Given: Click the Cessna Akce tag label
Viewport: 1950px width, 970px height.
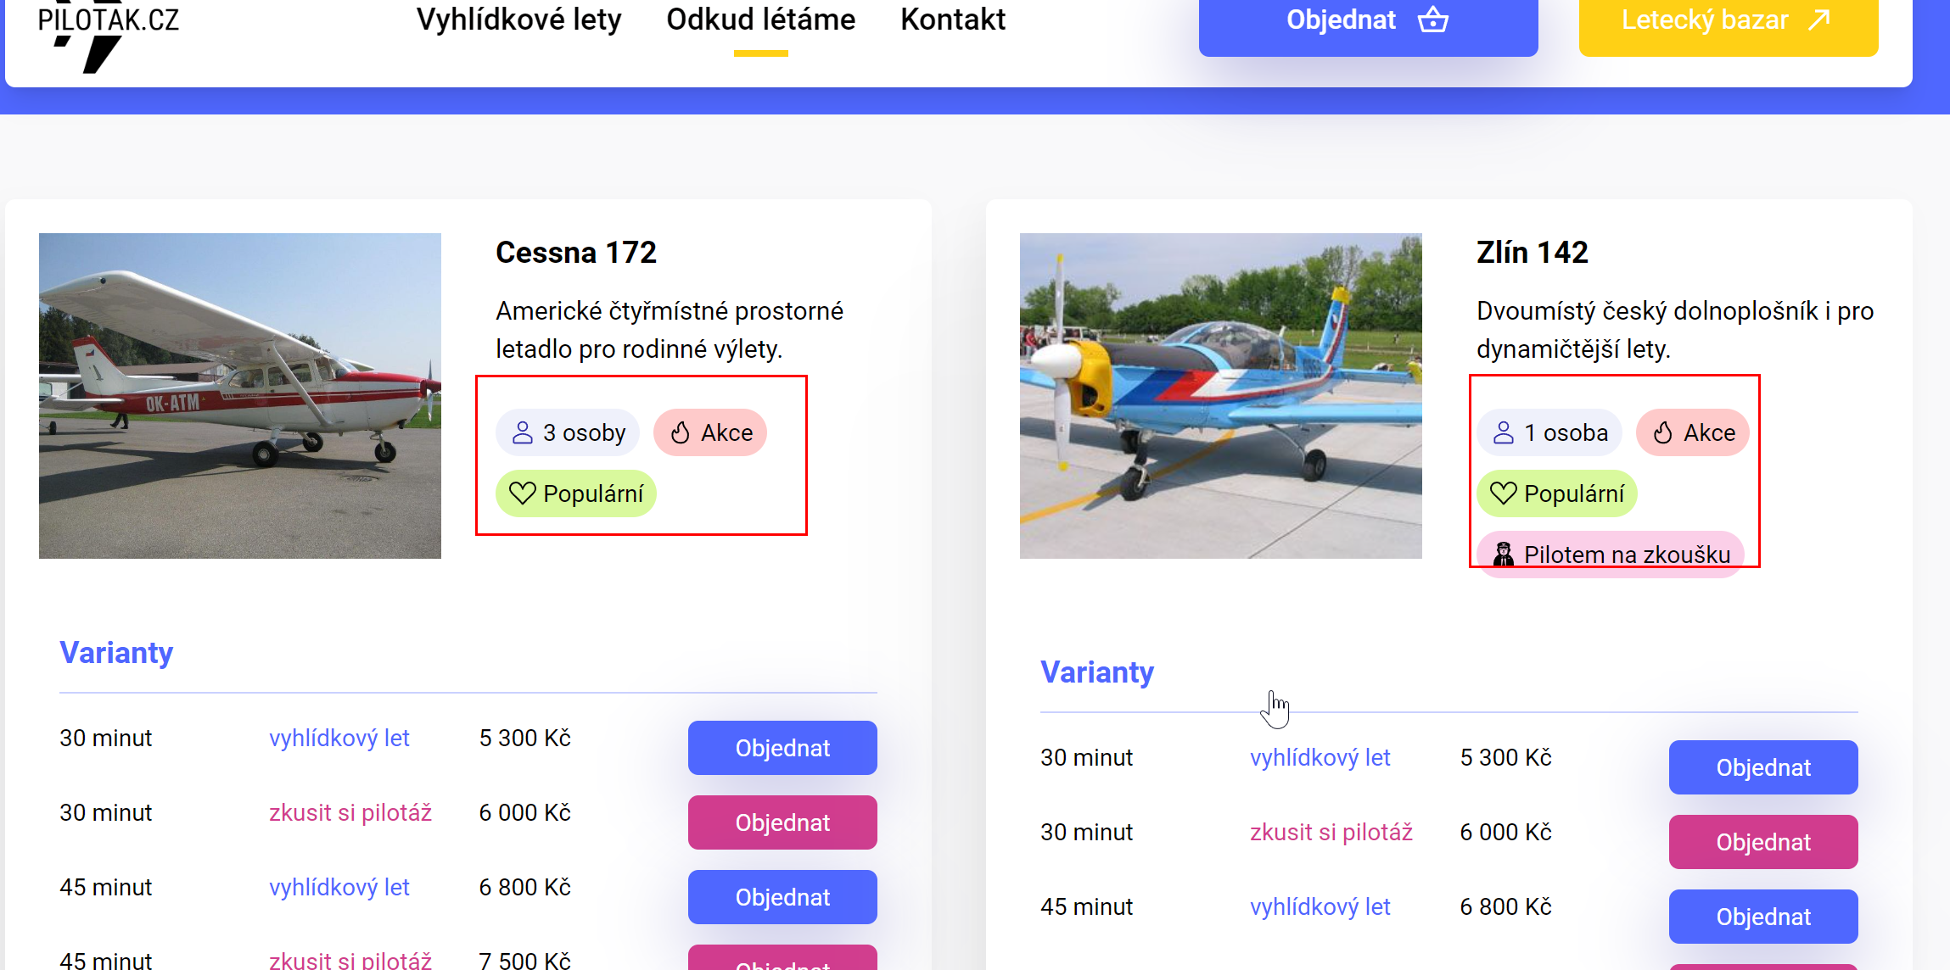Looking at the screenshot, I should pyautogui.click(x=726, y=432).
